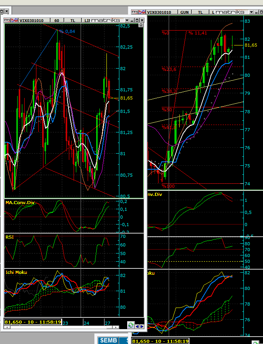263x344 pixels.
Task: Toggle the TL currency button in right chart
Action: point(200,12)
